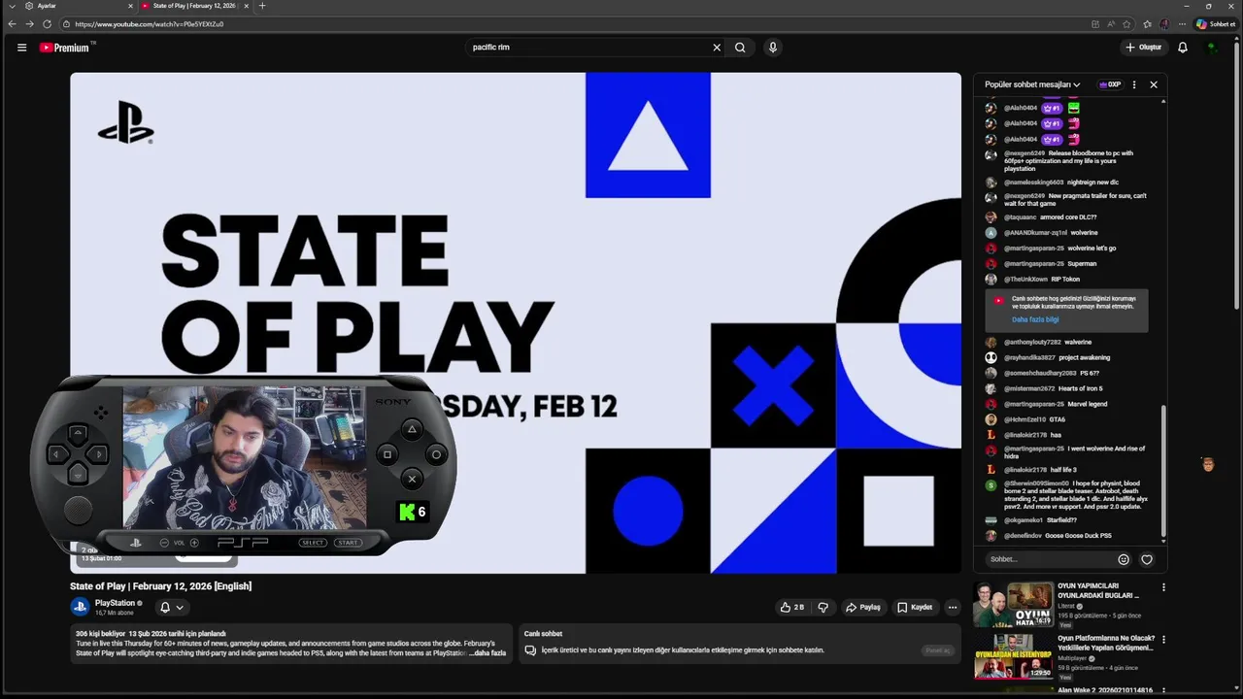This screenshot has width=1243, height=699.
Task: Send a heart reaction in chat
Action: coord(1147,559)
